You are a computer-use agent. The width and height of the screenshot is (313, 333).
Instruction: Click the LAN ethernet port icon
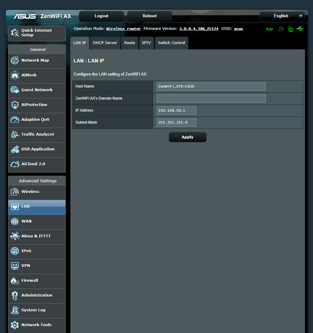pyautogui.click(x=15, y=206)
